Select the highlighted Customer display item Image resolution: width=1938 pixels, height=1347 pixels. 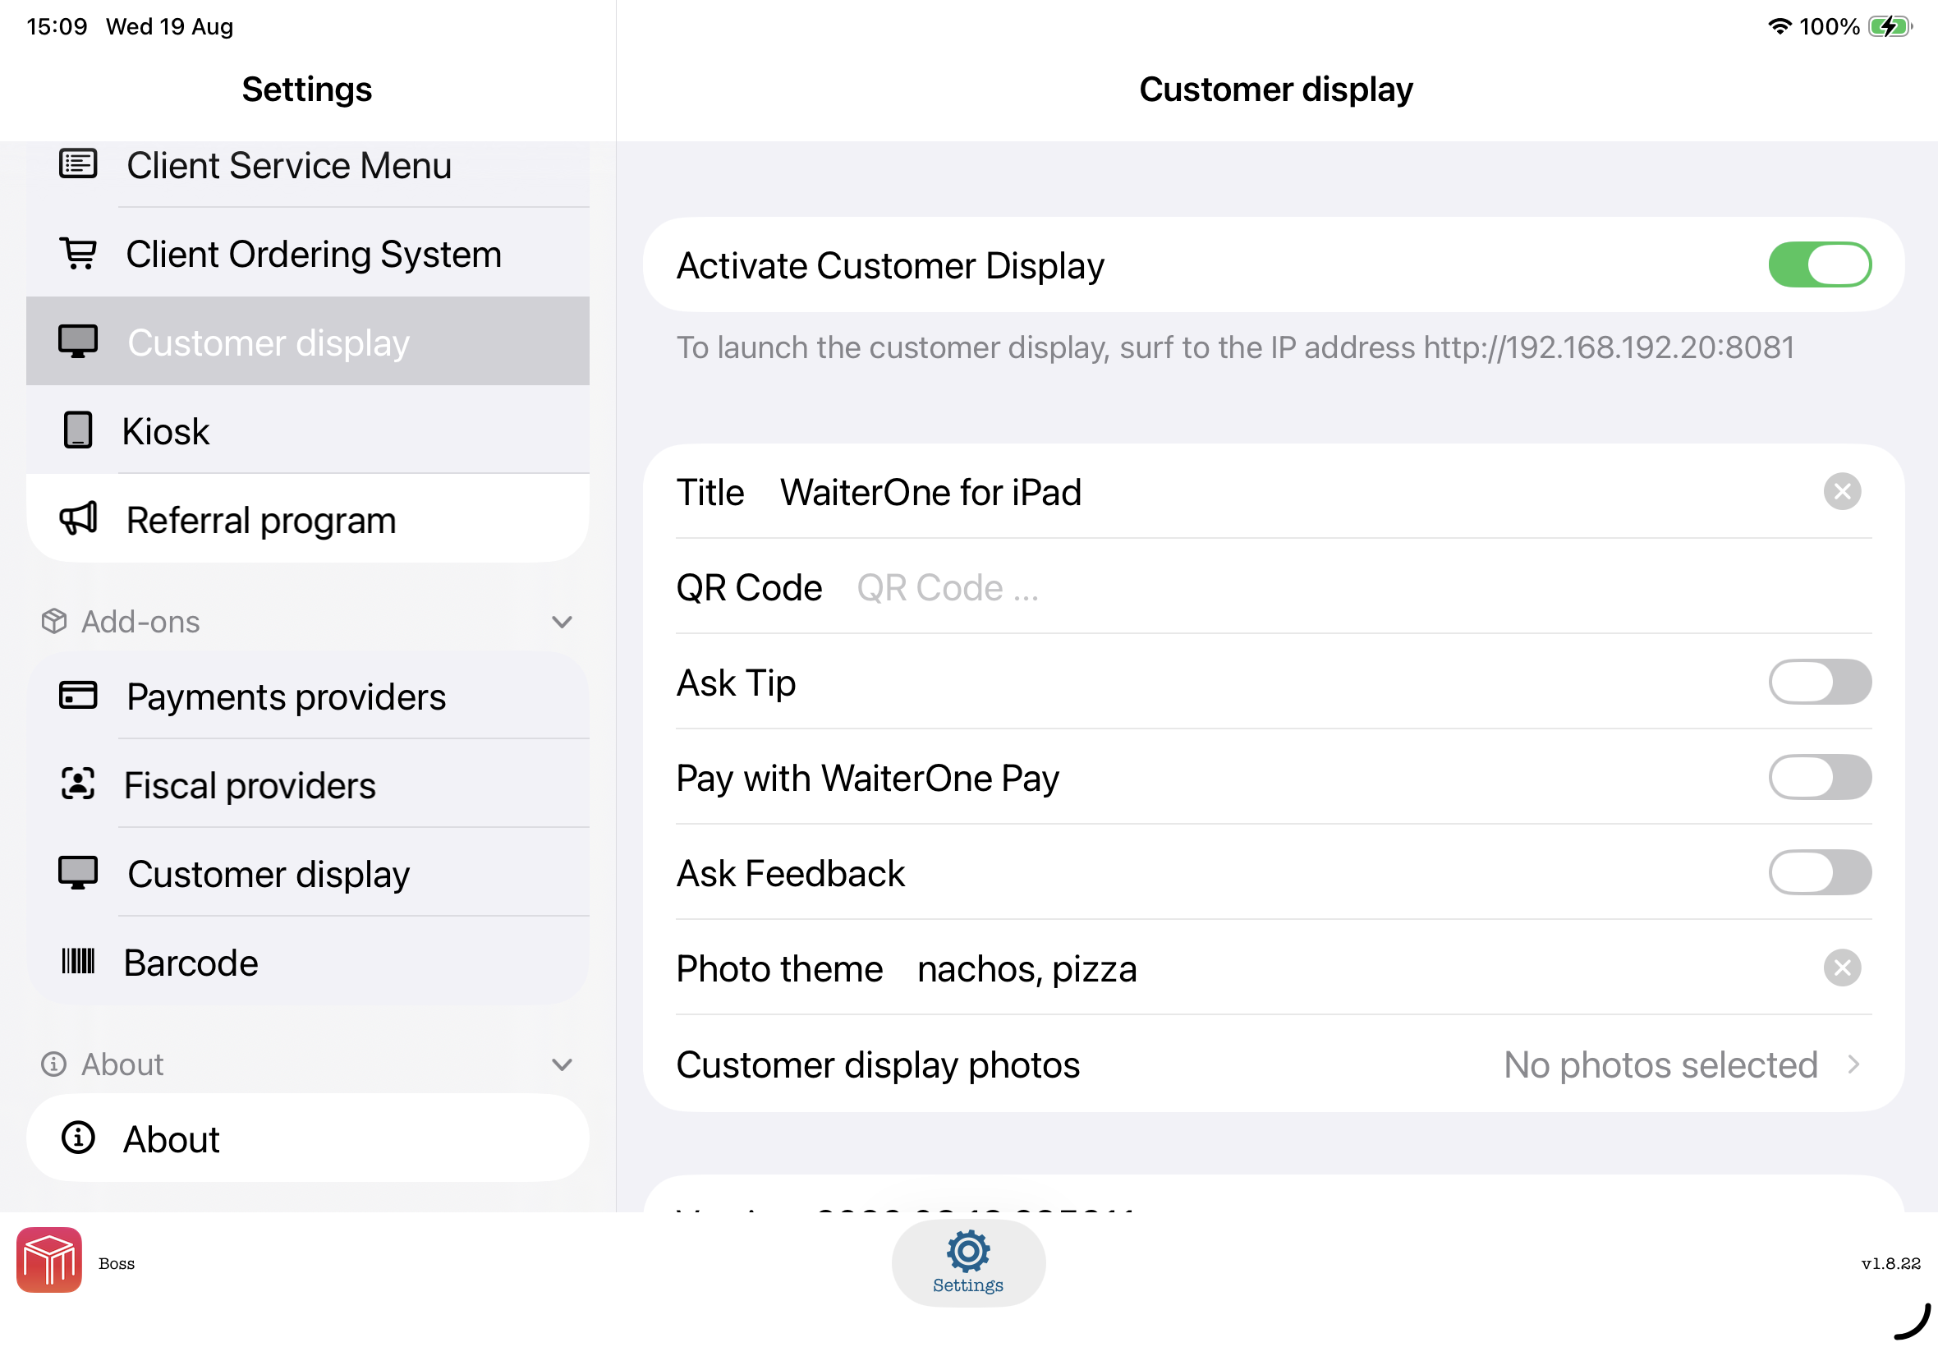[x=308, y=342]
